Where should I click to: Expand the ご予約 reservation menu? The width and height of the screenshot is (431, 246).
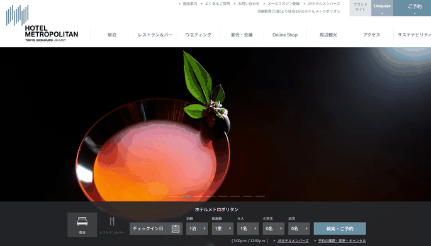click(412, 8)
